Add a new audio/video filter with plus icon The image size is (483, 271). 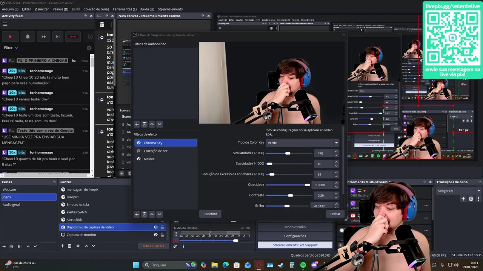[137, 124]
